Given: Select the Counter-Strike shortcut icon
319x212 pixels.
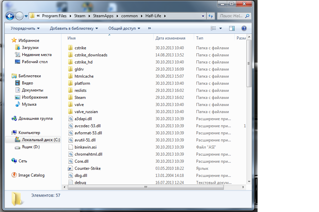Looking at the screenshot, I should (x=71, y=168).
